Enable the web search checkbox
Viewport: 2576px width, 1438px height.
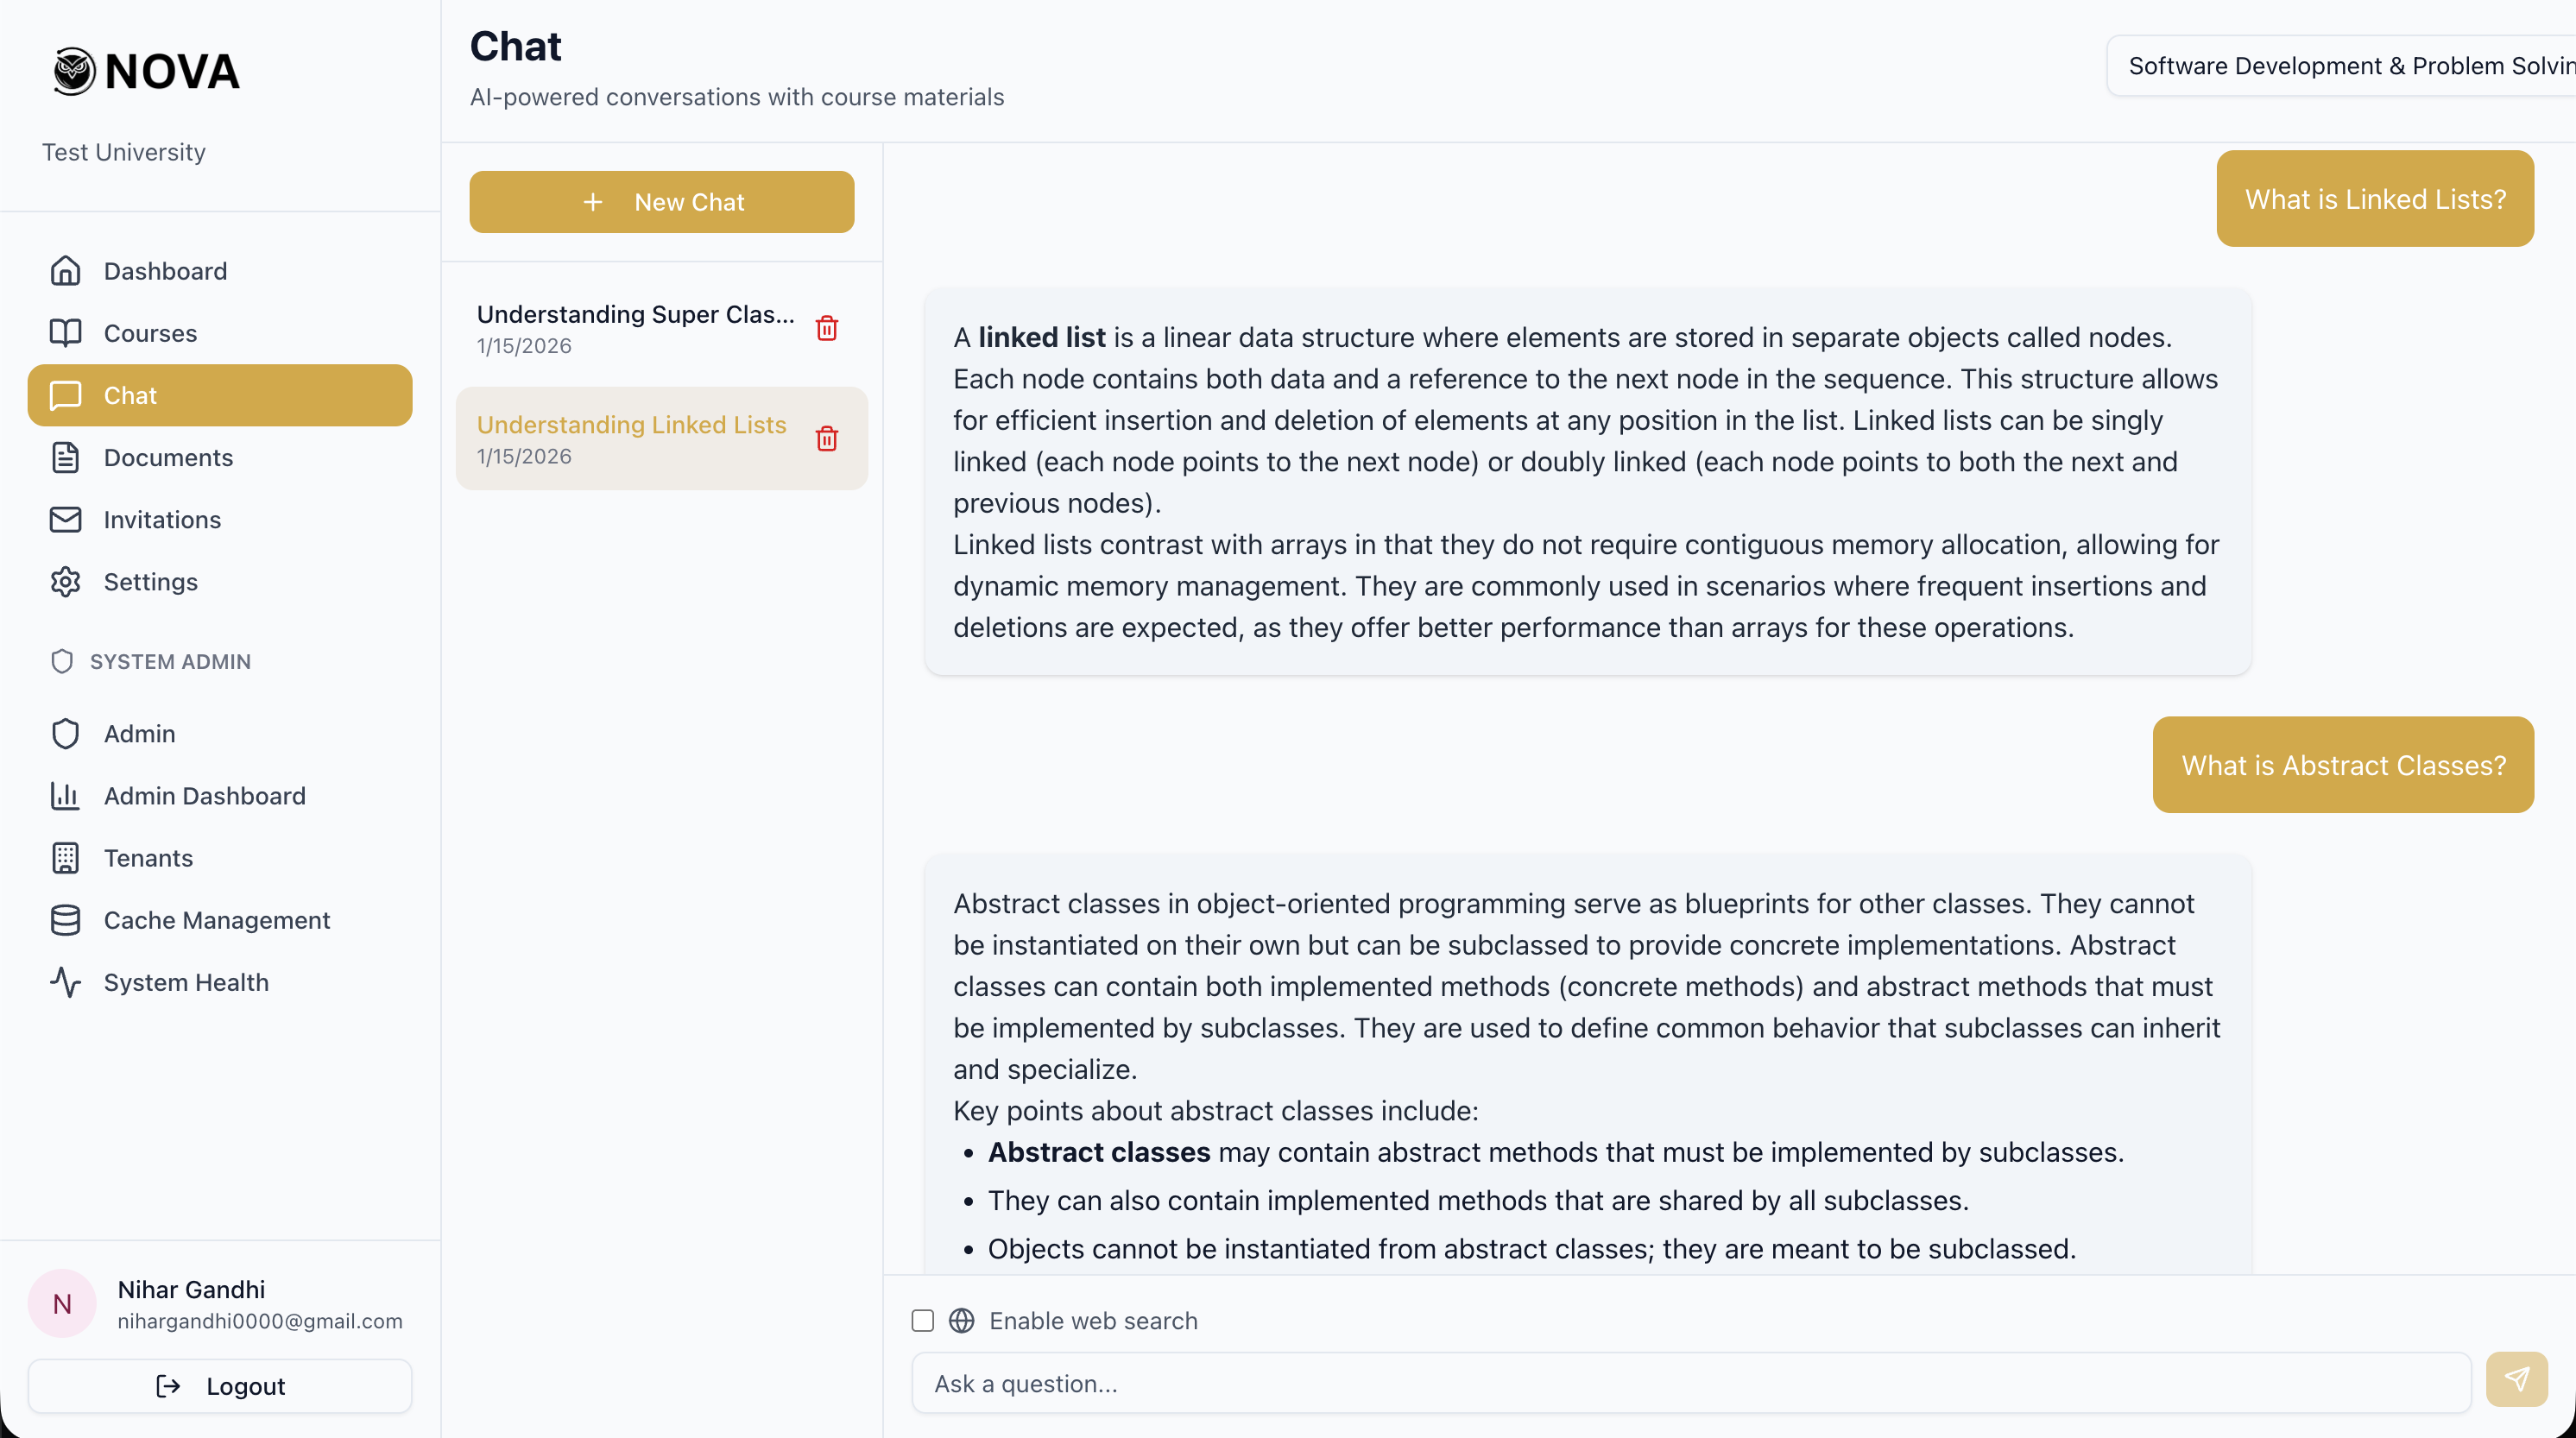pyautogui.click(x=922, y=1321)
